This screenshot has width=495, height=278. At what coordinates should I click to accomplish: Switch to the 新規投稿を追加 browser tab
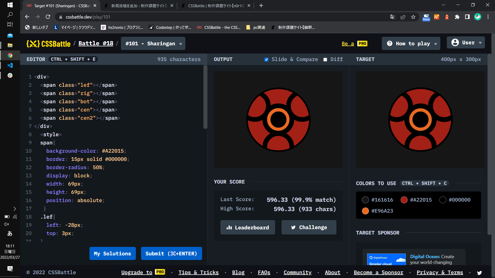click(139, 6)
